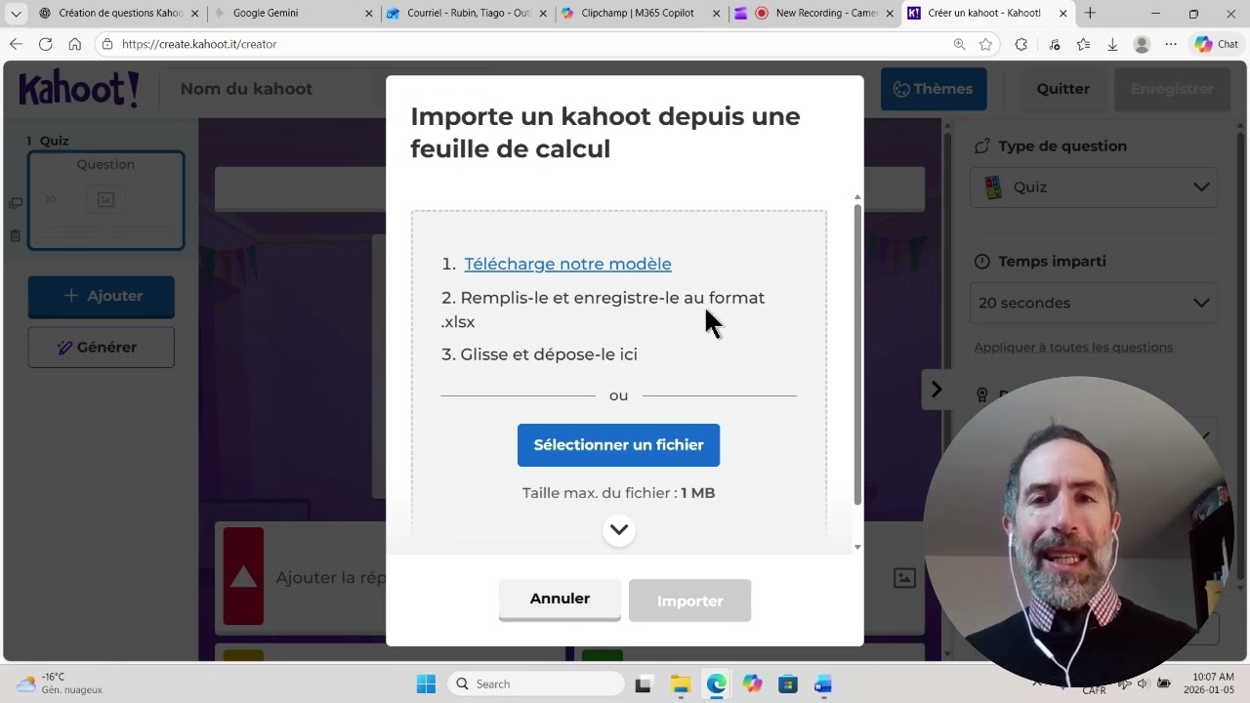The width and height of the screenshot is (1250, 703).
Task: Expand more with the round chevron-down button
Action: point(619,530)
